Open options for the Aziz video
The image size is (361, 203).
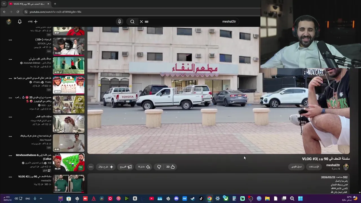click(10, 98)
